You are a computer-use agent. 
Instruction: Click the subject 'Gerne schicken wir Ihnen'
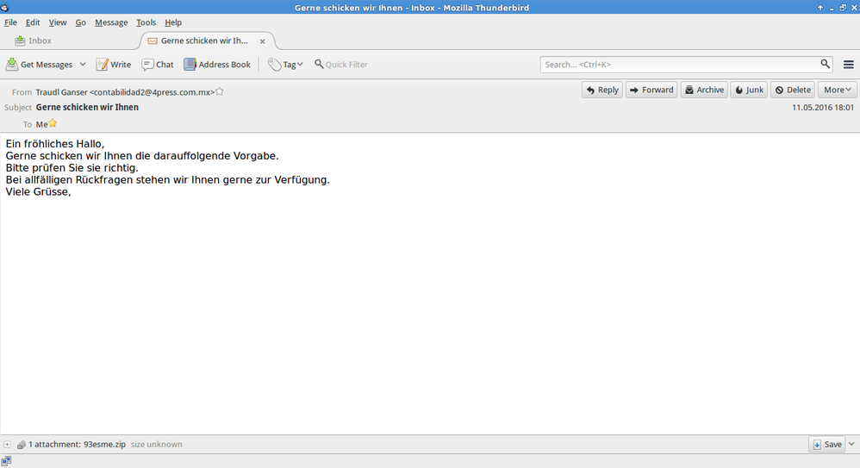tap(87, 108)
